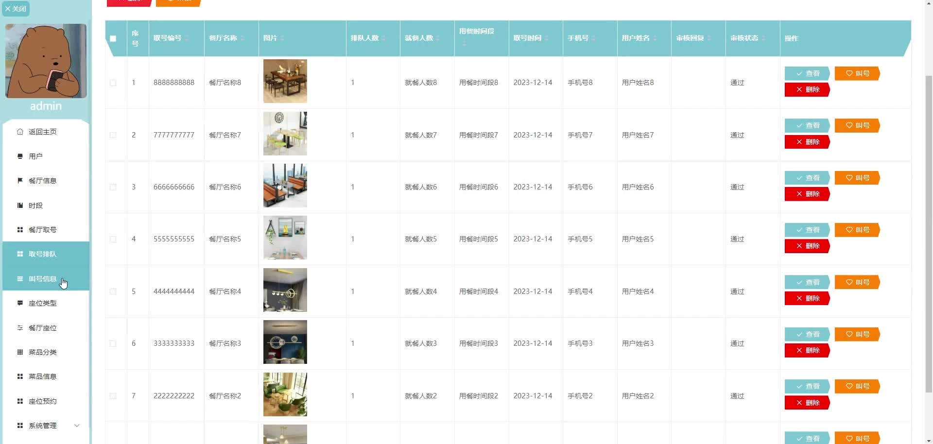Click the icon beside 时段 in sidebar
The height and width of the screenshot is (444, 933).
click(x=20, y=205)
